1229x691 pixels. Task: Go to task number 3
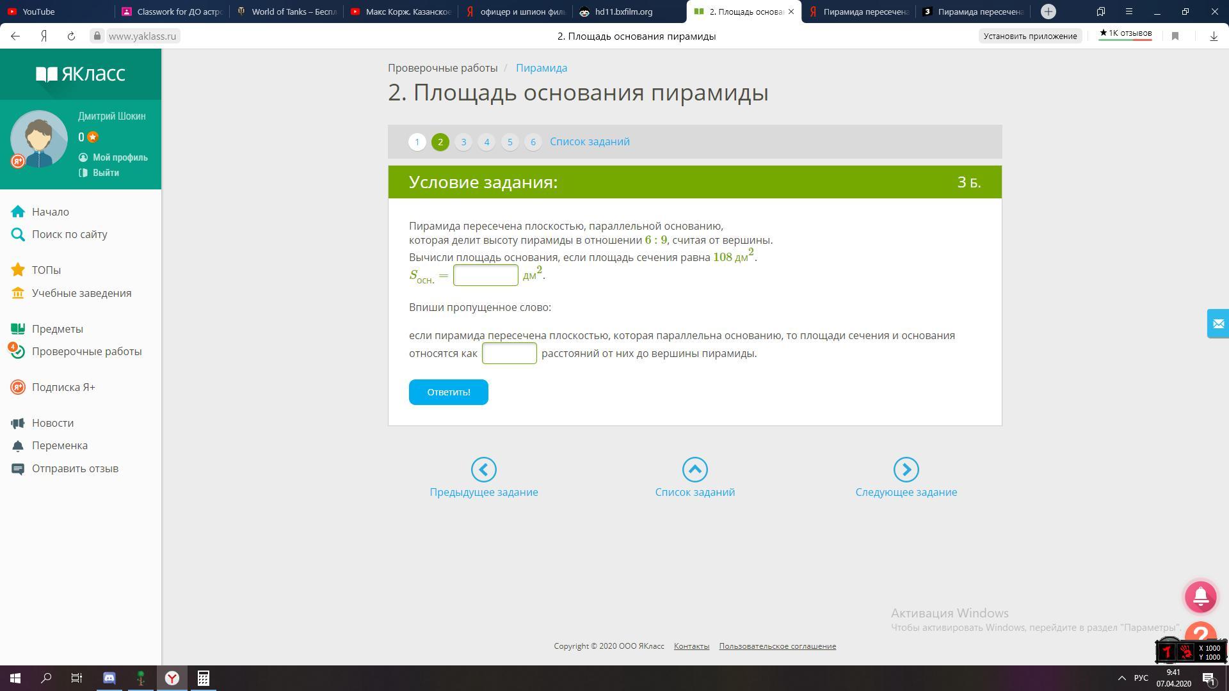click(x=463, y=142)
